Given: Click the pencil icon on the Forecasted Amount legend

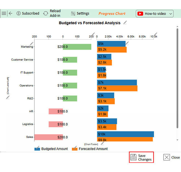Looking at the screenshot, I should 75,147.
